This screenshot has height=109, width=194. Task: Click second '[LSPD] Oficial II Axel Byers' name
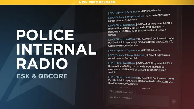click(122, 63)
